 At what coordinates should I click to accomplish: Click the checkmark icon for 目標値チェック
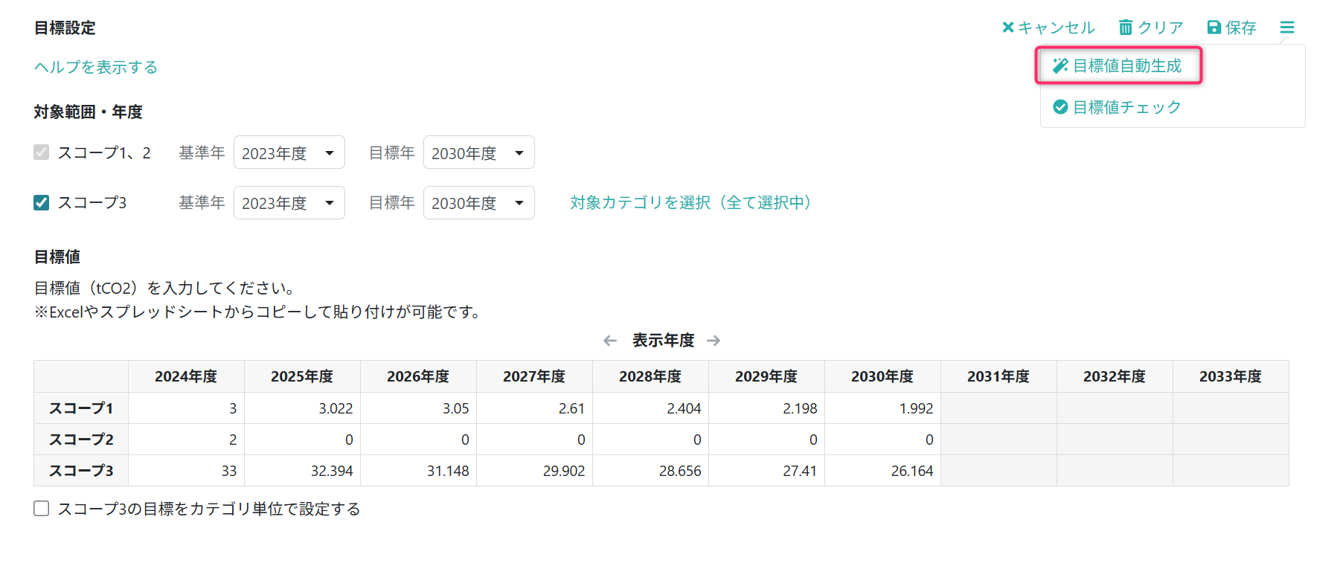tap(1060, 107)
